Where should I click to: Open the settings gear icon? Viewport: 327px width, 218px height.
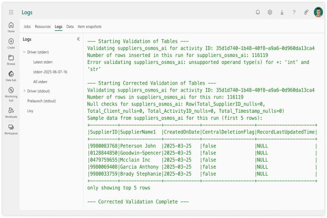(270, 12)
